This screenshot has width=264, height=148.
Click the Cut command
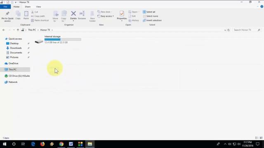point(35,12)
